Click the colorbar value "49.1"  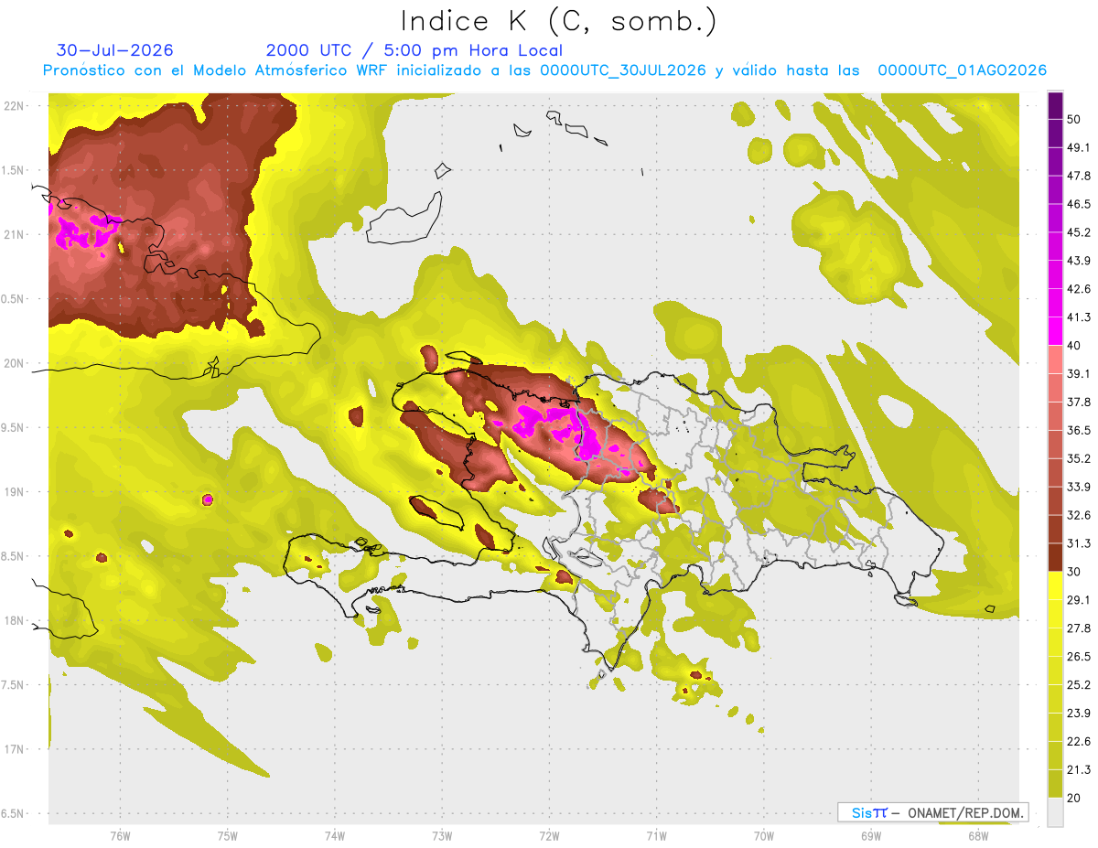pyautogui.click(x=1079, y=147)
